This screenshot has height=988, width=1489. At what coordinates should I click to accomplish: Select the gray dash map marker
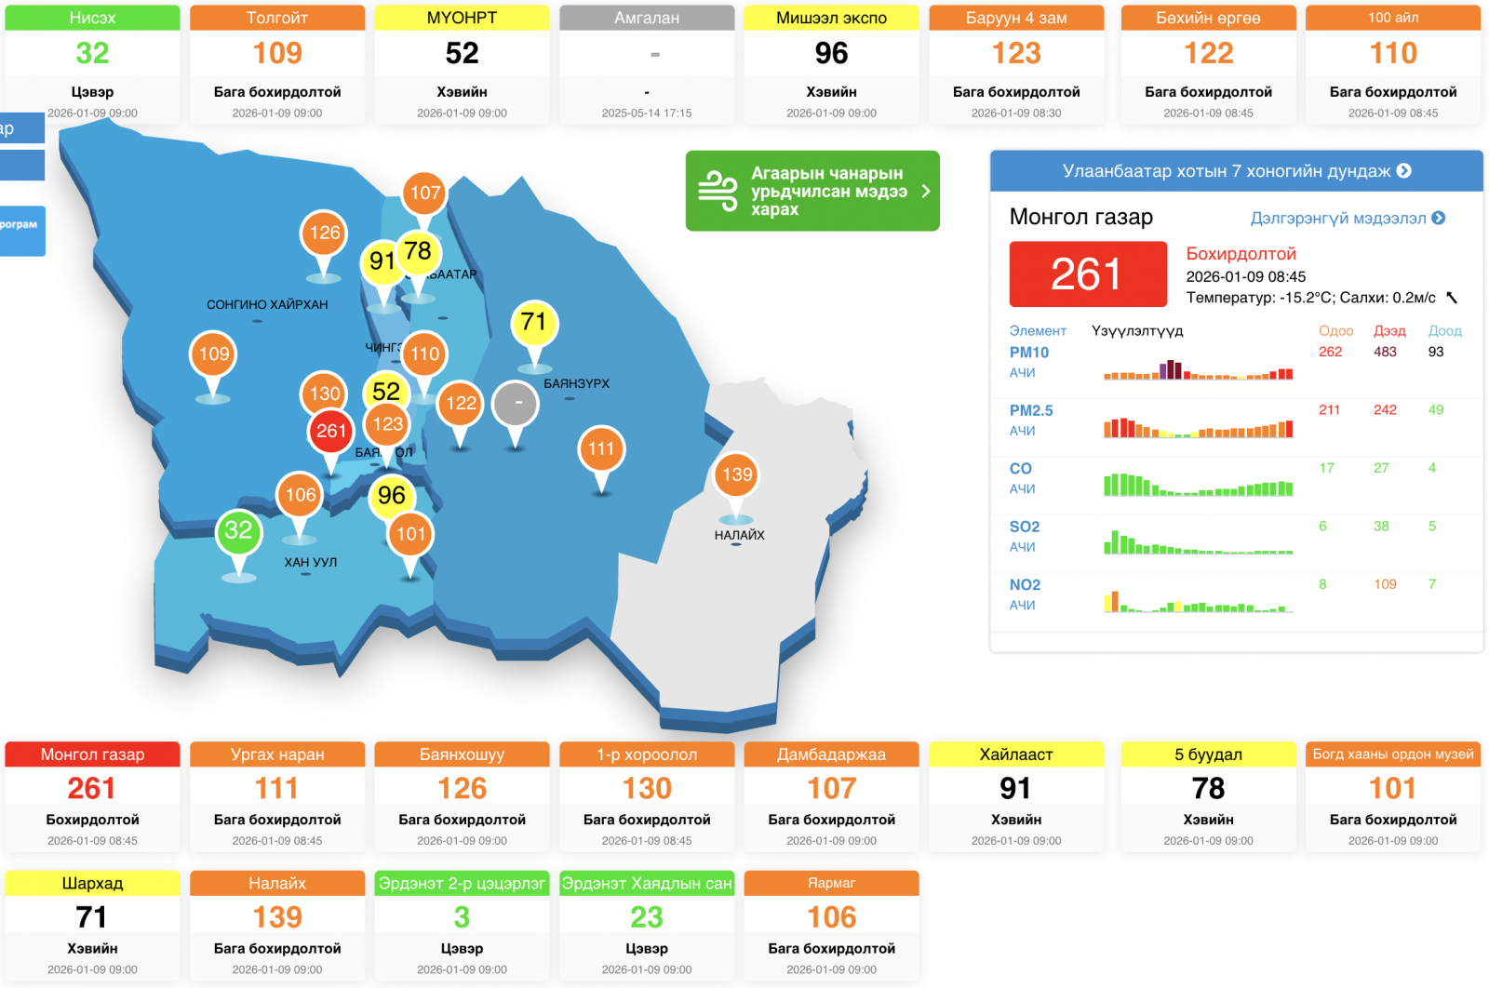pyautogui.click(x=516, y=404)
